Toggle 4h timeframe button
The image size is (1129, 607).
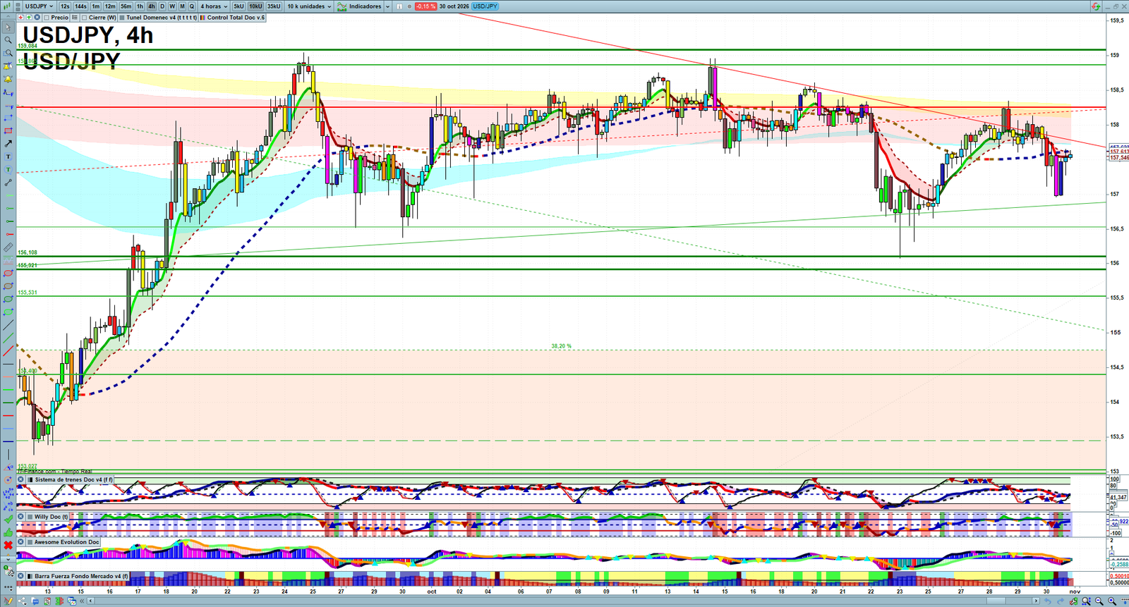click(151, 6)
